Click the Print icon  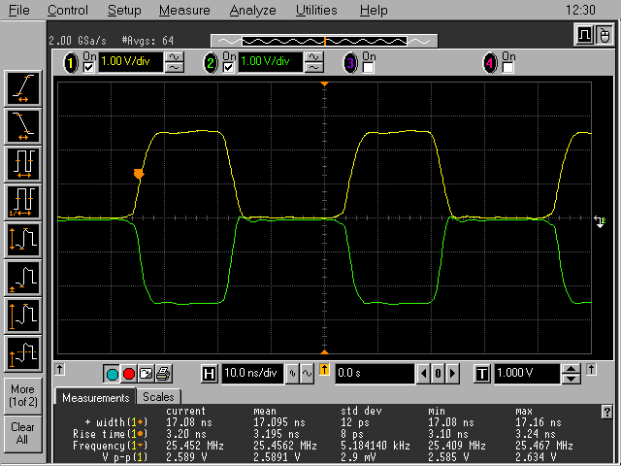pos(164,374)
